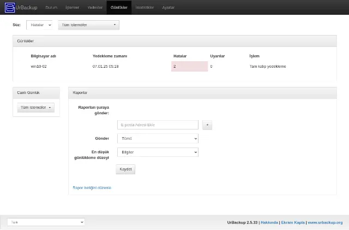Open the İşlemler tab

73,7
